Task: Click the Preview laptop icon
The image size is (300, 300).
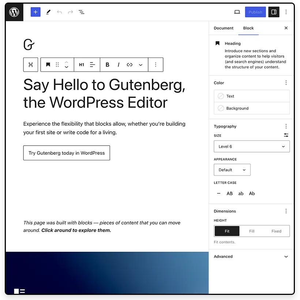Action: 237,12
